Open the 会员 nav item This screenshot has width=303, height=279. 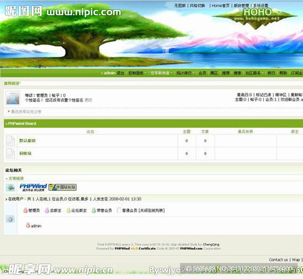[x=202, y=73]
